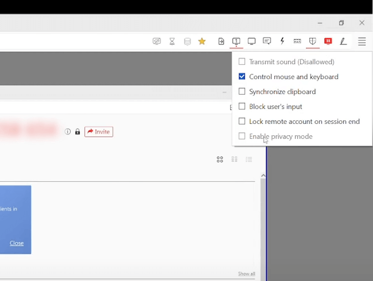
Task: Enable Synchronize clipboard checkbox
Action: [x=242, y=91]
